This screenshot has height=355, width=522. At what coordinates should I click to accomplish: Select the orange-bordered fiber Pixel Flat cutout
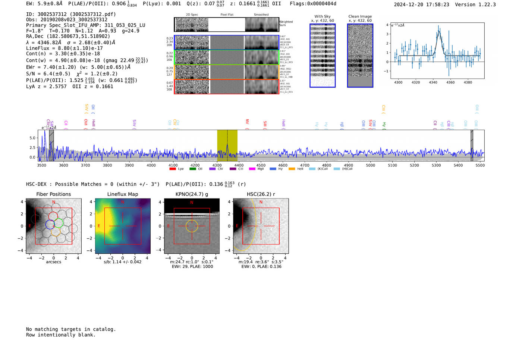tap(227, 72)
